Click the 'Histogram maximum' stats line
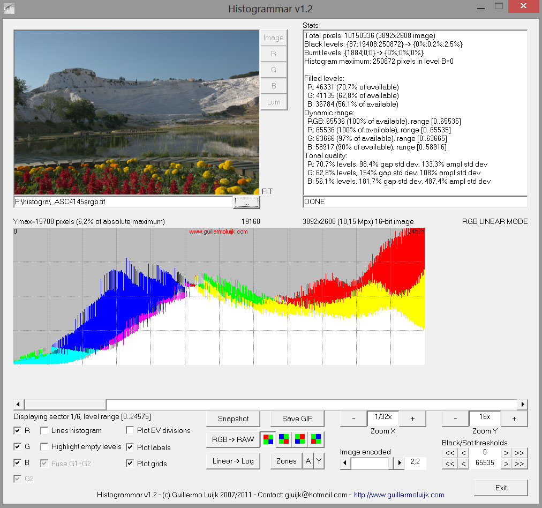Screen dimensions: 542x508 [x=379, y=61]
